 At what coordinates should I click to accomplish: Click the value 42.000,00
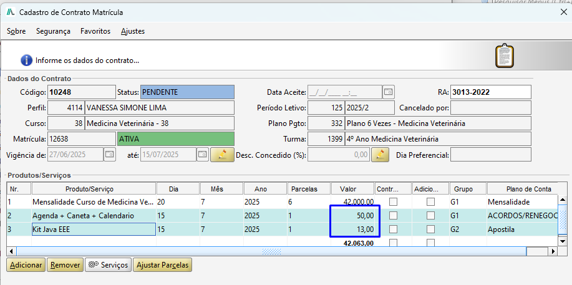click(x=359, y=202)
